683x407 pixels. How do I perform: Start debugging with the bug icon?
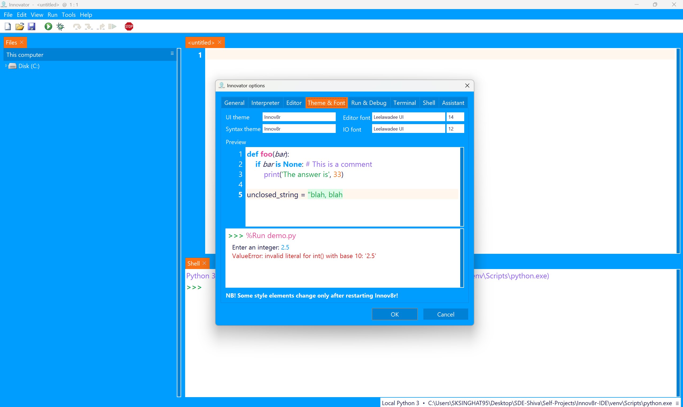pyautogui.click(x=60, y=27)
